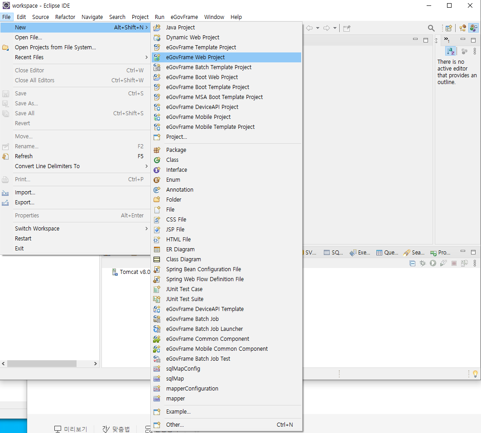481x433 pixels.
Task: Toggle alphabetical sort in Outline view
Action: [x=451, y=51]
